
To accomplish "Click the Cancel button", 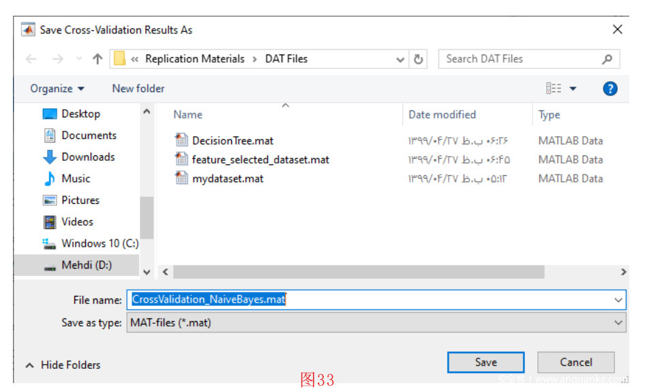I will pyautogui.click(x=576, y=363).
